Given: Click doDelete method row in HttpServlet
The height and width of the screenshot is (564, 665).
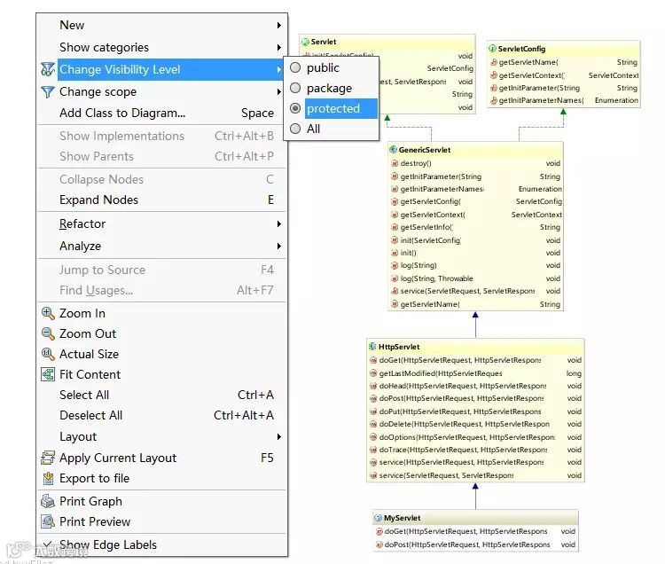Looking at the screenshot, I should tap(475, 424).
